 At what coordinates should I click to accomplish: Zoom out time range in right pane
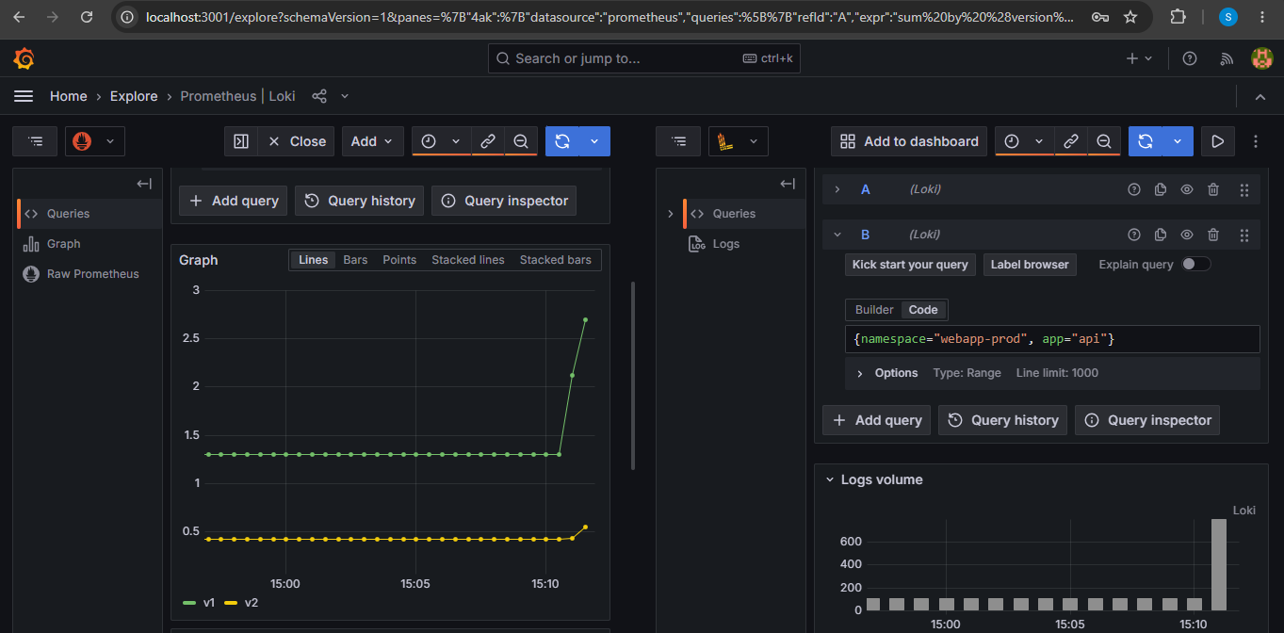[1104, 141]
